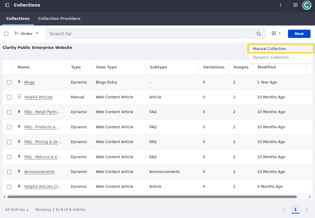Open the applications grid menu
This screenshot has width=315, height=218.
[295, 5]
